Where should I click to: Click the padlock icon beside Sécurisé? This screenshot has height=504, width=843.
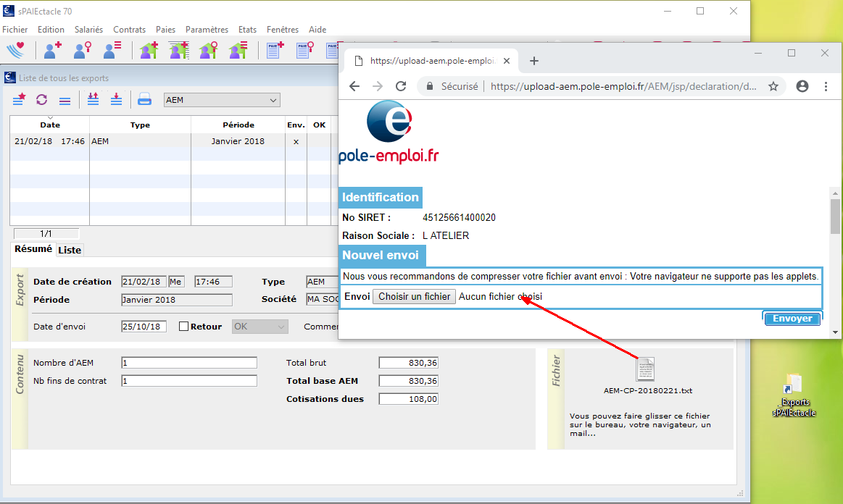point(430,86)
